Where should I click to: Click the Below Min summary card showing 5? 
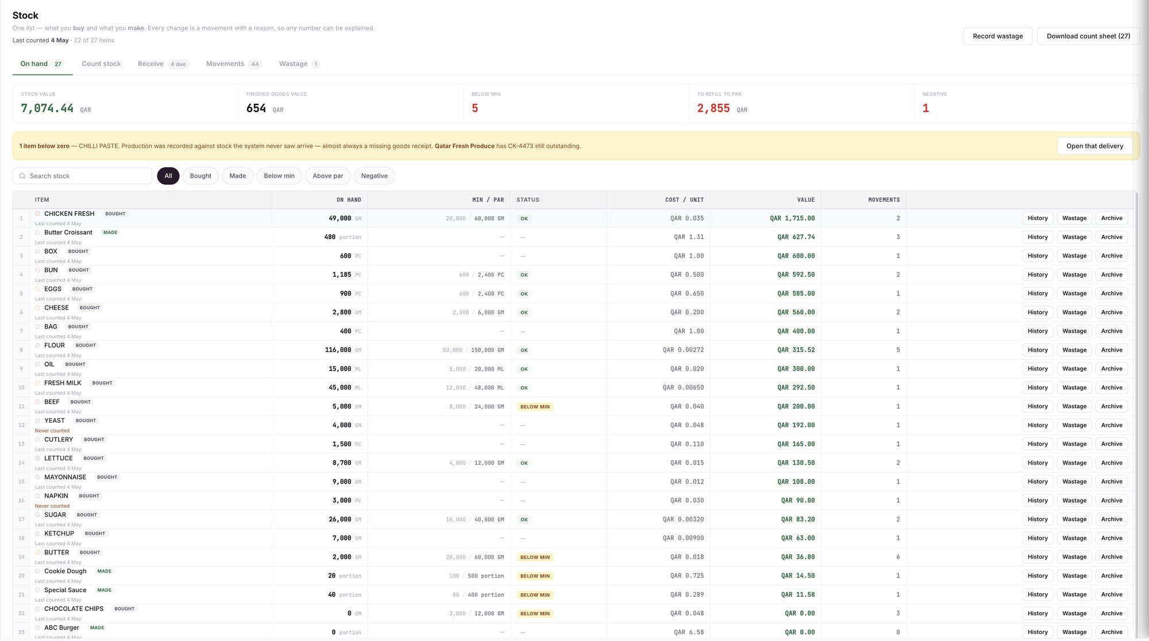point(576,103)
